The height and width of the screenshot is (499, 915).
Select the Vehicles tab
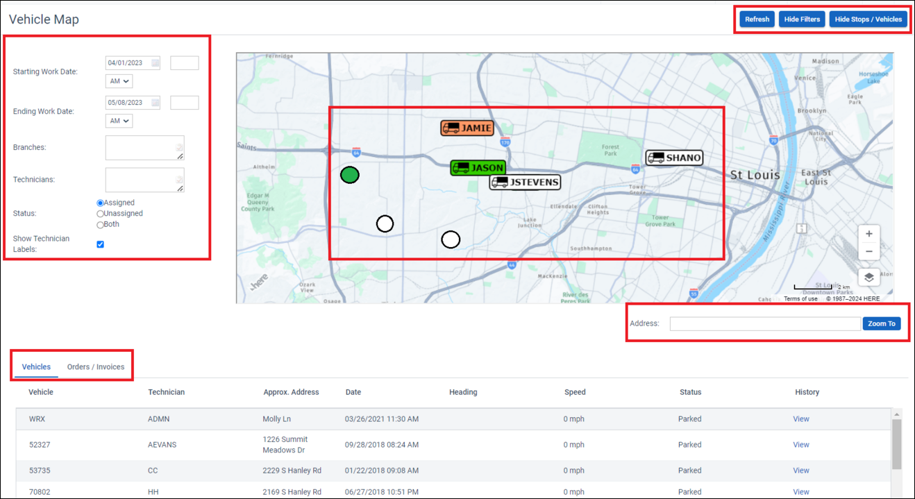pos(35,366)
